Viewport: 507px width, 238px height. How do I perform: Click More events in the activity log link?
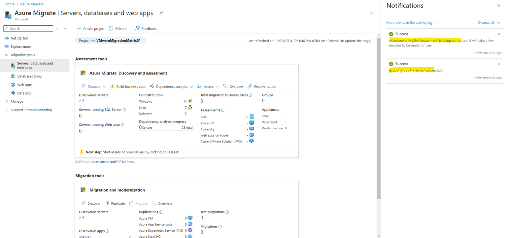[409, 22]
